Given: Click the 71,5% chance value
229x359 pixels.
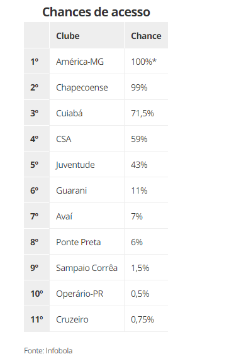Looking at the screenshot, I should (x=142, y=113).
